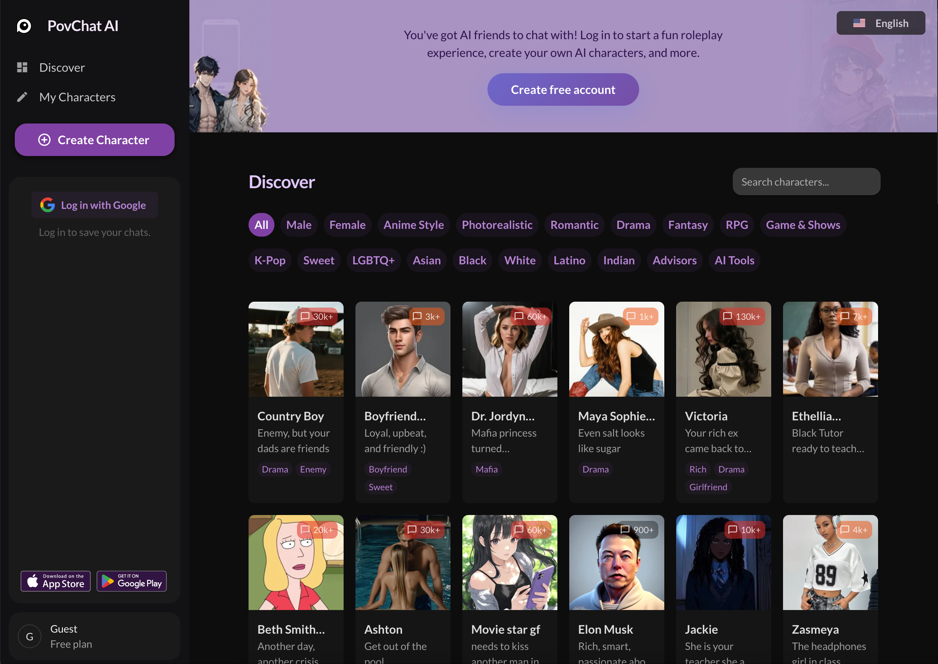
Task: Click the Maya Sophie character name
Action: 616,416
